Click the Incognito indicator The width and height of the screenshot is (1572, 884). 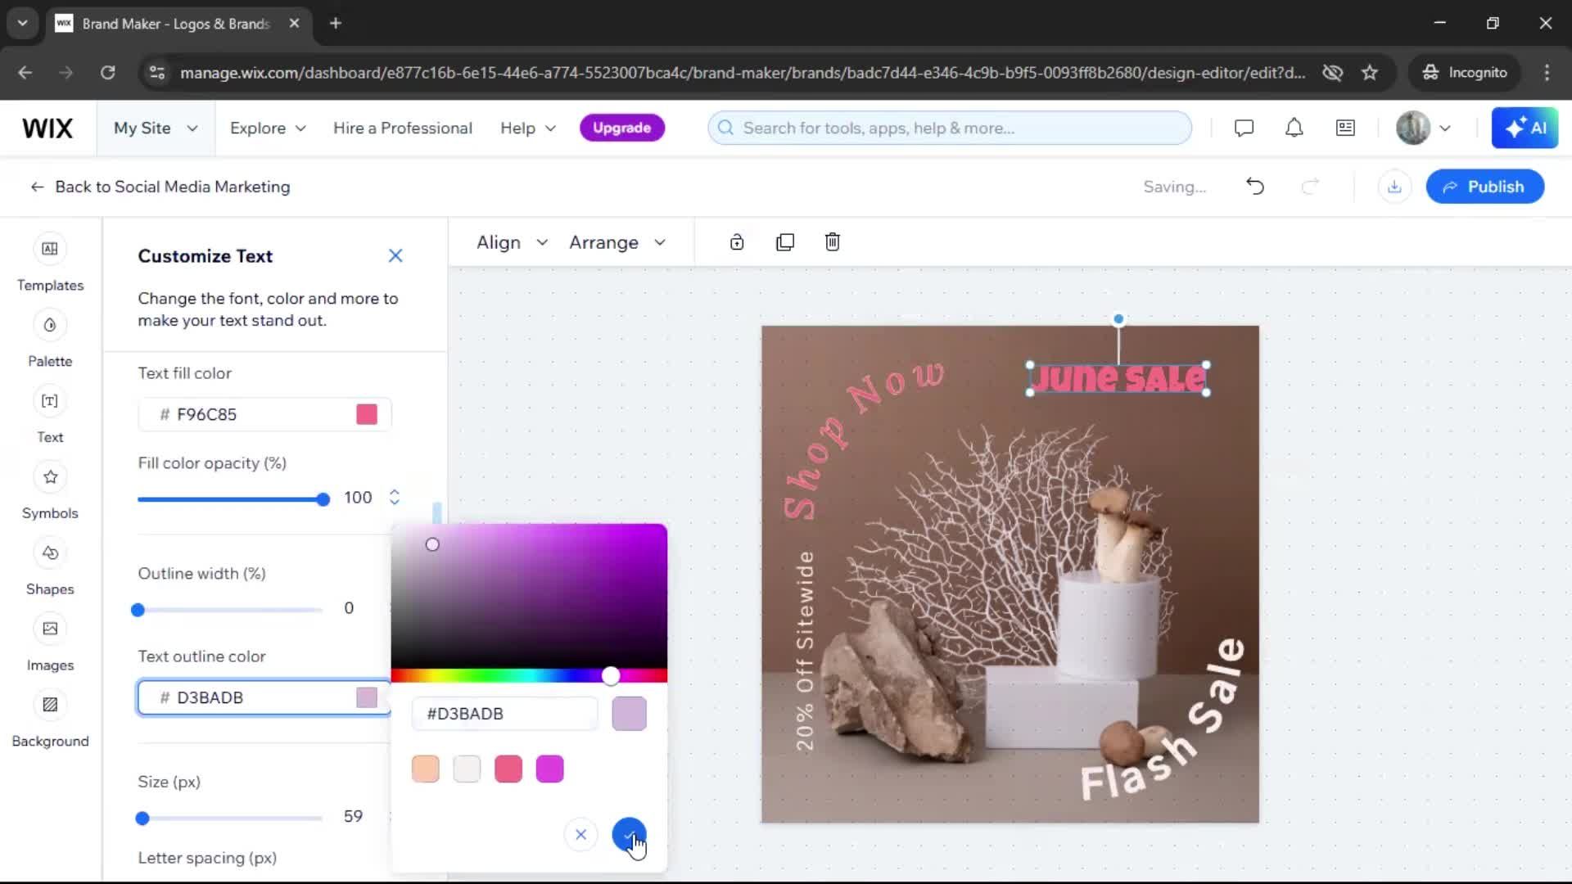tap(1464, 72)
